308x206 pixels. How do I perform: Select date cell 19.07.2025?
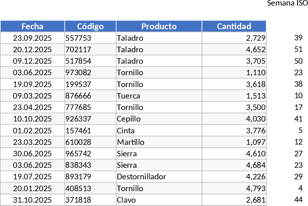pyautogui.click(x=32, y=177)
